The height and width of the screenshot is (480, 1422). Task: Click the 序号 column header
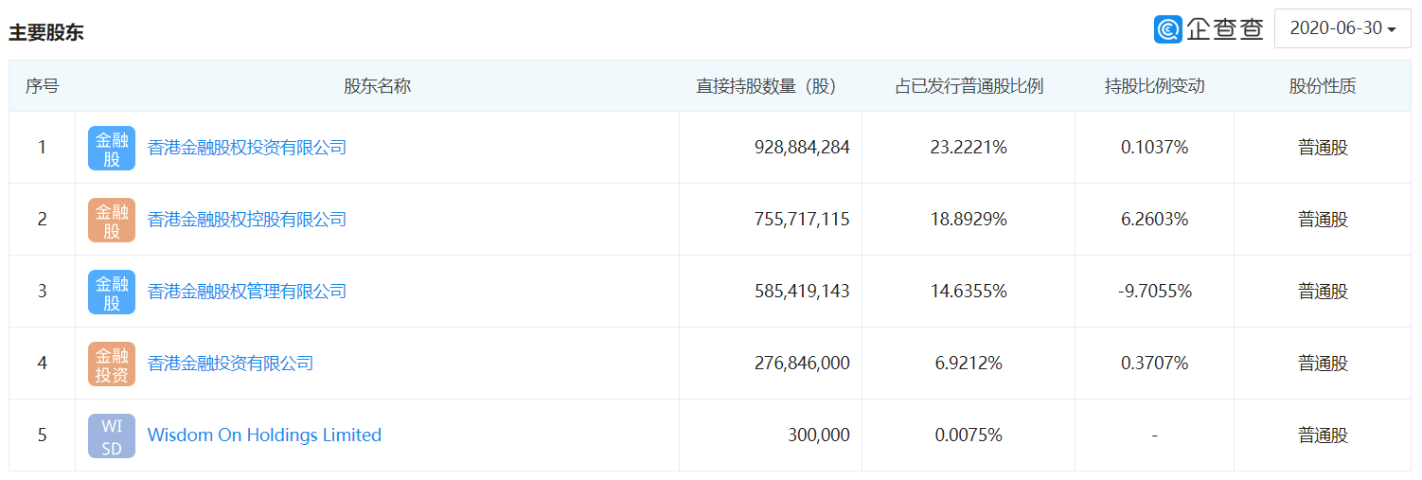tap(42, 86)
